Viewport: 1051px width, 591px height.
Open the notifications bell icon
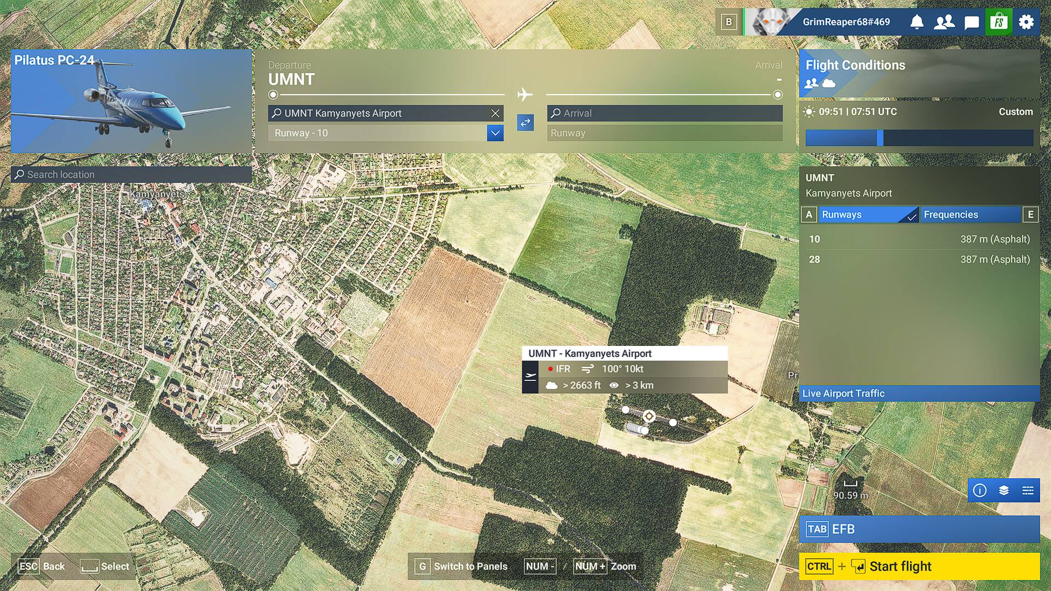pyautogui.click(x=917, y=22)
